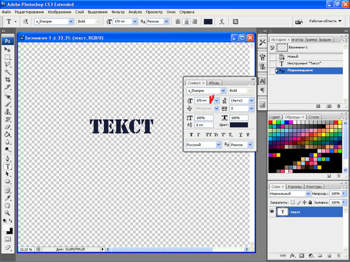Viewport: 350px width, 262px height.
Task: Toggle Underline in Character panel
Action: [x=241, y=135]
